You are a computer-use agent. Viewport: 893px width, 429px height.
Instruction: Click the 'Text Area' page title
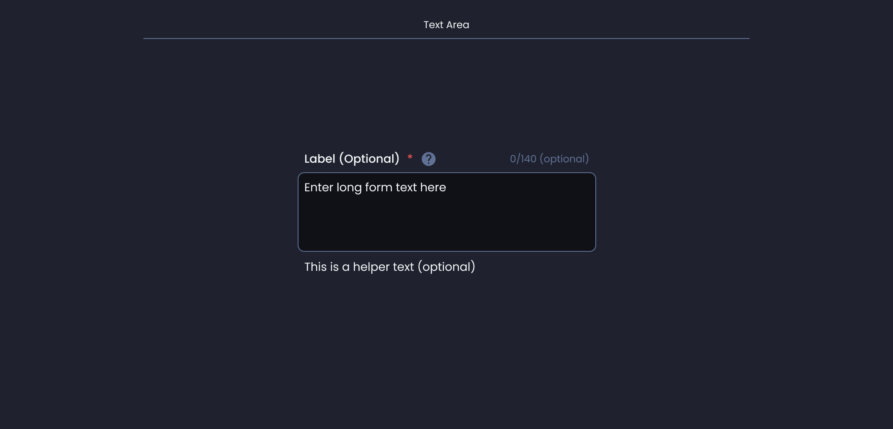coord(446,24)
